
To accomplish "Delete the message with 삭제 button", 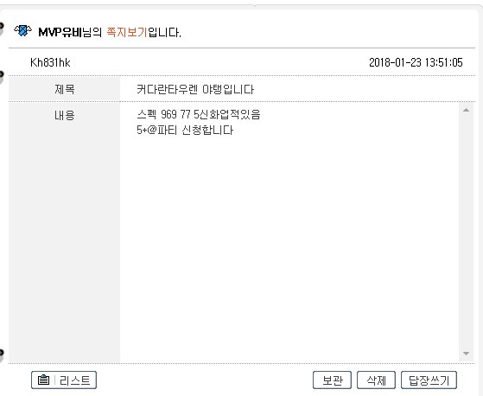I will click(x=376, y=380).
